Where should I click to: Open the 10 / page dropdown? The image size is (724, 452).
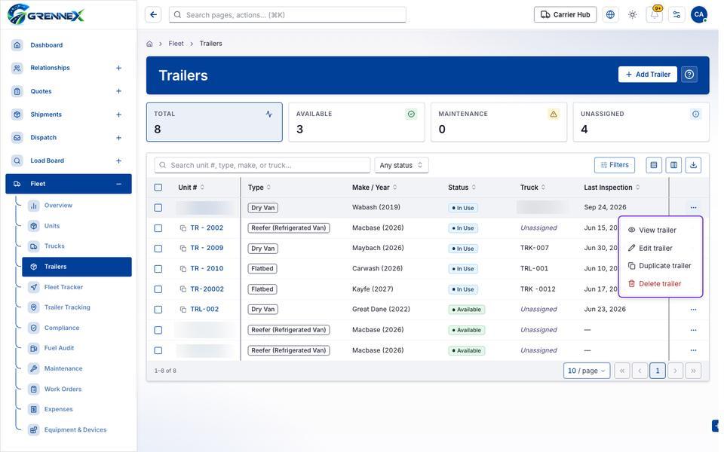tap(587, 371)
